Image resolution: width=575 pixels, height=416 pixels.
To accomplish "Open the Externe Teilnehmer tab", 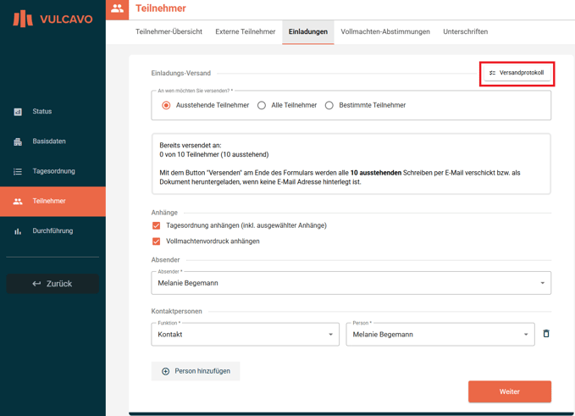I will click(246, 32).
